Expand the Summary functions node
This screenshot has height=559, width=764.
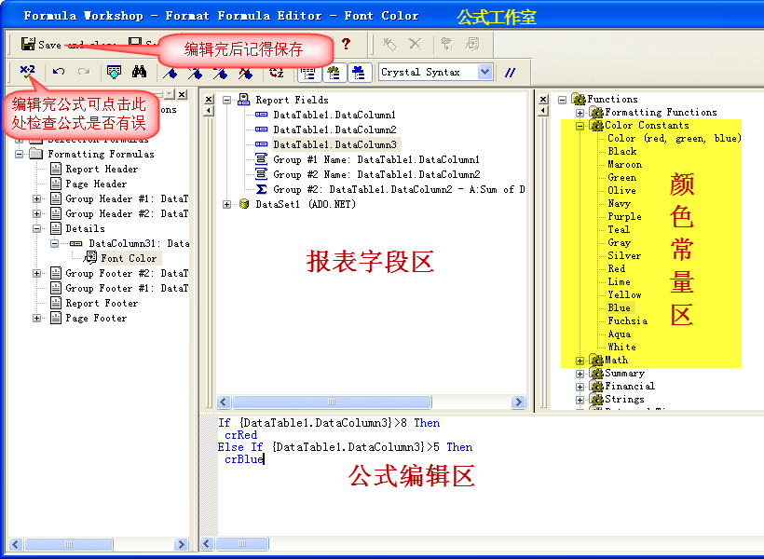click(580, 374)
